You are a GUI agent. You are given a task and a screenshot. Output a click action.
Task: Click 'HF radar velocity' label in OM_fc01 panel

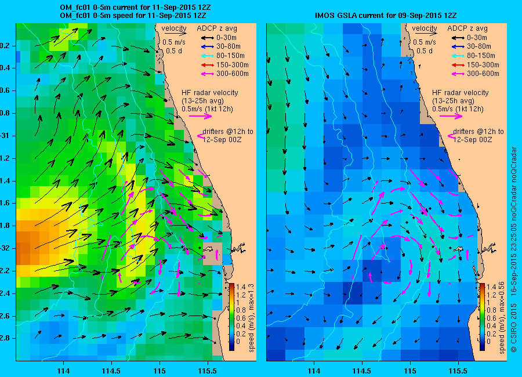click(210, 93)
